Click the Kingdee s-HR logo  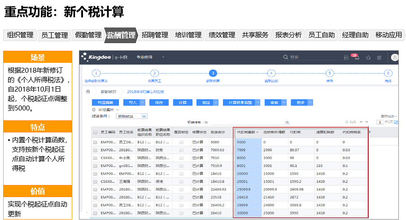[104, 57]
